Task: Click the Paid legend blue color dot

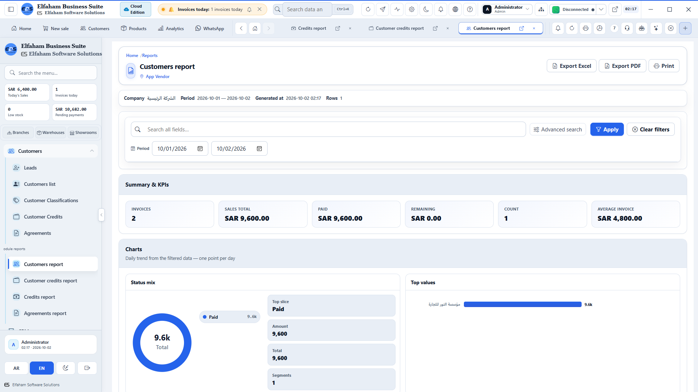Action: [205, 317]
